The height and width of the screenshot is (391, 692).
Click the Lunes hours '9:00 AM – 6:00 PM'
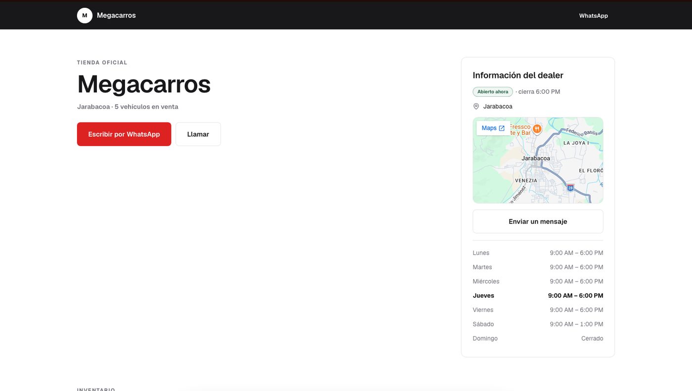576,253
